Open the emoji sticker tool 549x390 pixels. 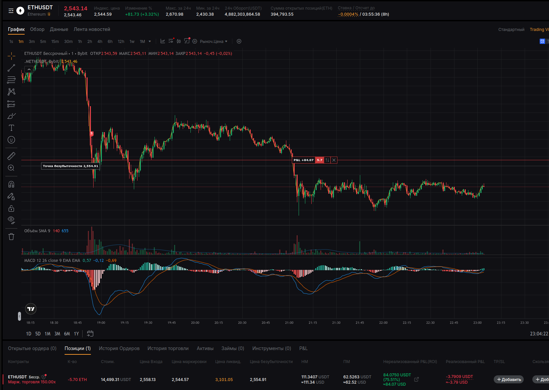pos(11,140)
